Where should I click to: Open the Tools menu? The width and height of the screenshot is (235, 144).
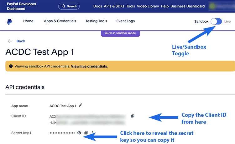click(131, 6)
